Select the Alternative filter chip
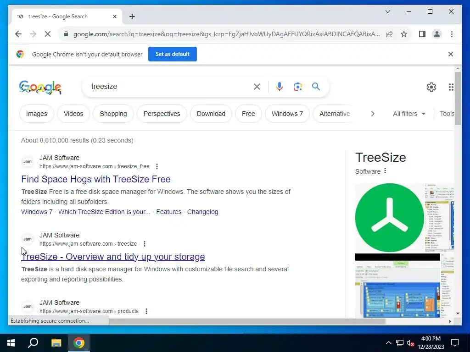This screenshot has height=352, width=470. click(x=335, y=114)
